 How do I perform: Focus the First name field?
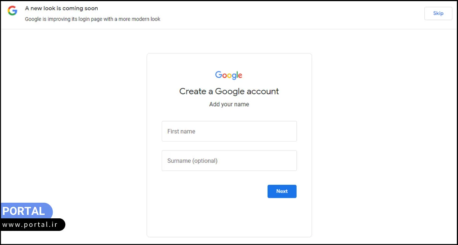pyautogui.click(x=229, y=131)
